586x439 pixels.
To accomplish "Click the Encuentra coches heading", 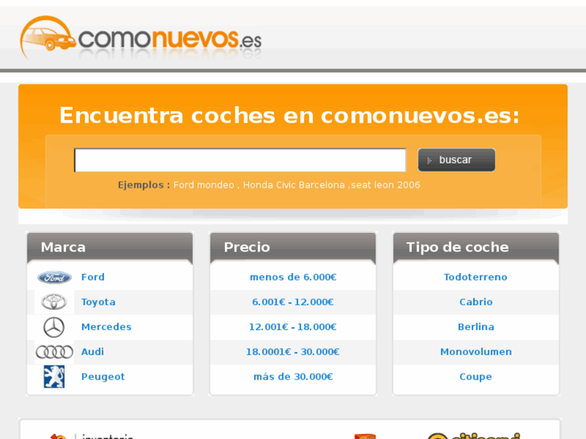I will point(289,115).
